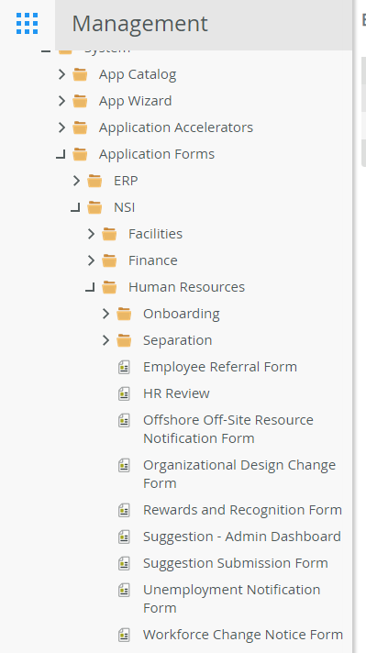Click the Unemployment Notification Form icon

pyautogui.click(x=124, y=590)
